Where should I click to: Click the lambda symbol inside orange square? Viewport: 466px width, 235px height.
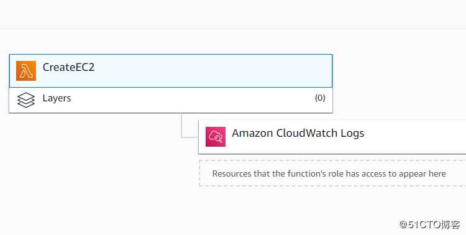coord(26,71)
